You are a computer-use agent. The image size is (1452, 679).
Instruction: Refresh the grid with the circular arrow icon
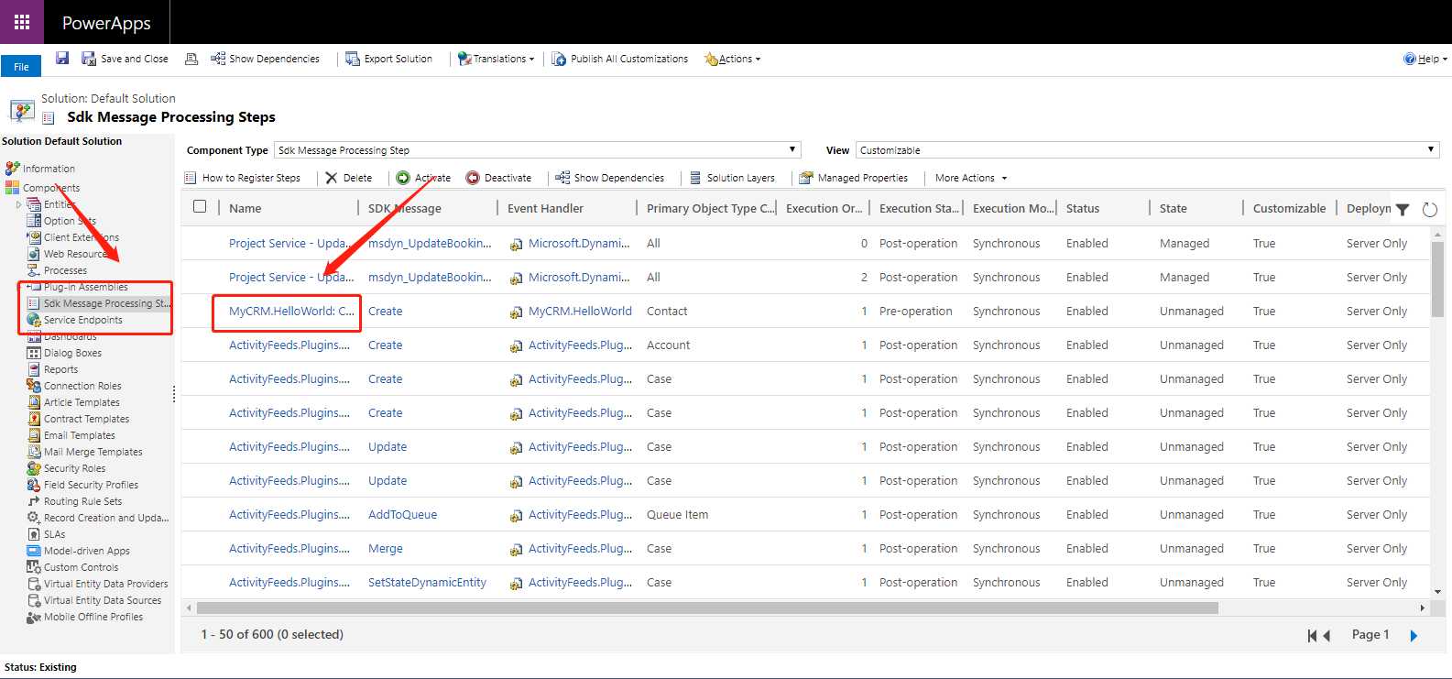tap(1429, 209)
